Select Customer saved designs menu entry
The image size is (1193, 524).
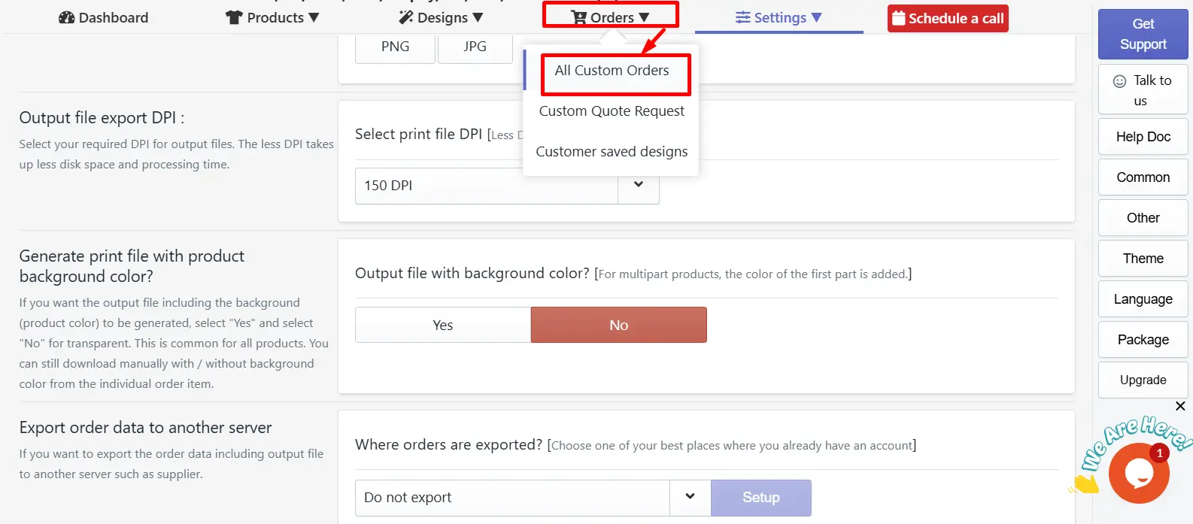coord(612,151)
